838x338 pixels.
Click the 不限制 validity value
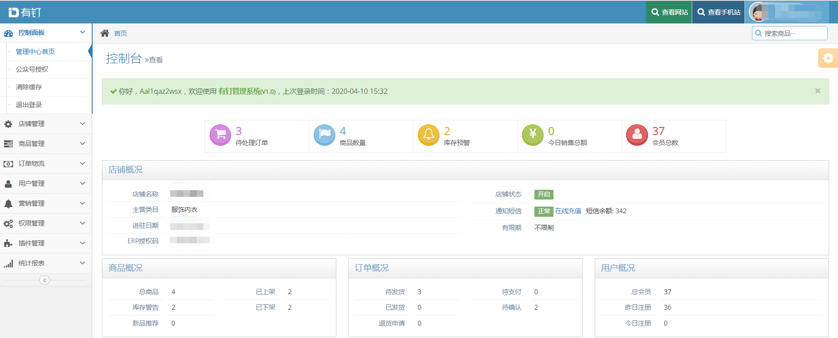544,228
